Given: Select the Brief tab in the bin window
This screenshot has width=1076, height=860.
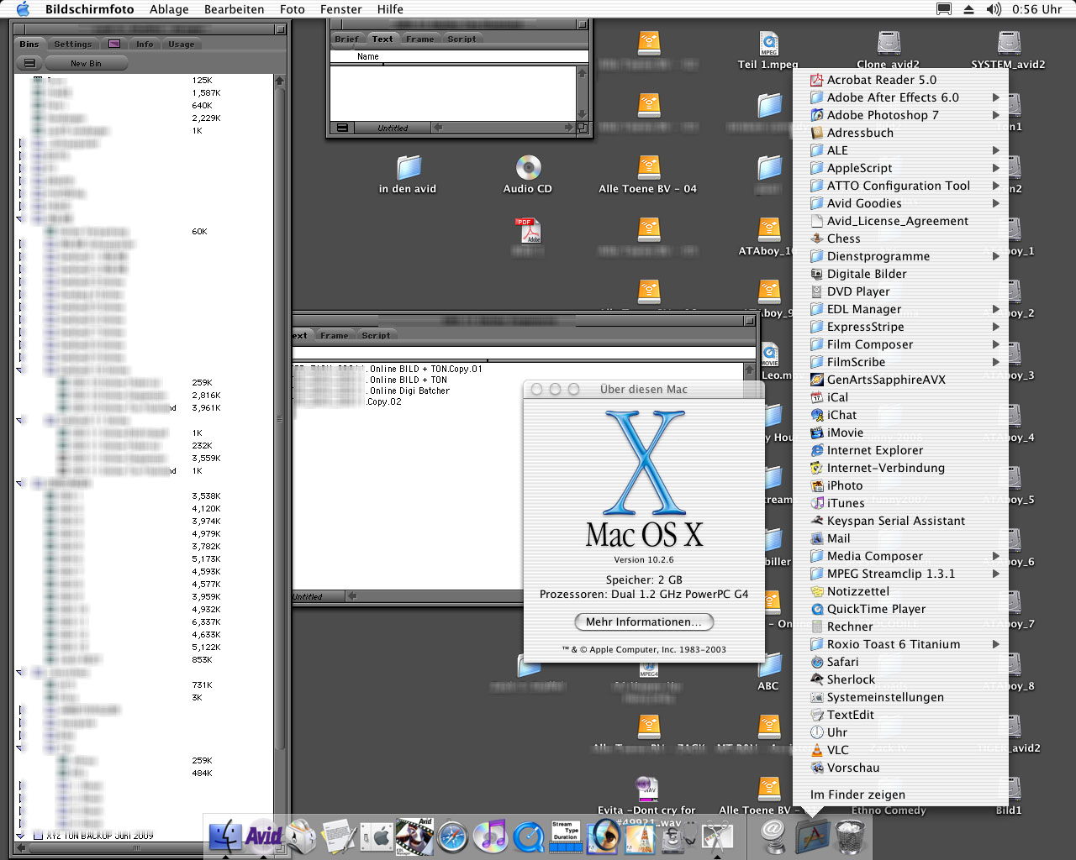Looking at the screenshot, I should [x=346, y=39].
